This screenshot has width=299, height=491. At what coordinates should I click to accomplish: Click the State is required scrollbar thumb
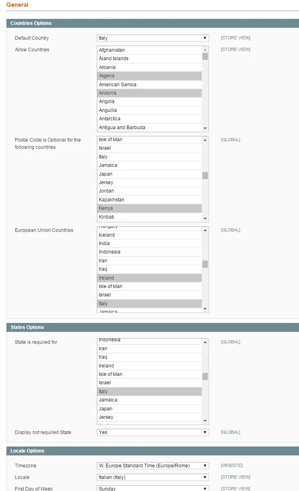click(x=205, y=376)
